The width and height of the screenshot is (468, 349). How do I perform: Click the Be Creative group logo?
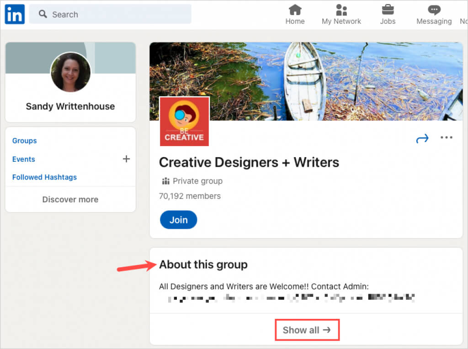click(184, 122)
